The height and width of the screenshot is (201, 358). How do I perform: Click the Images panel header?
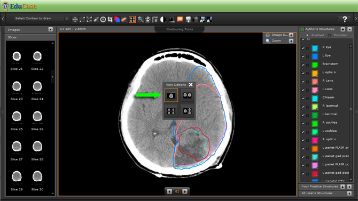point(30,30)
